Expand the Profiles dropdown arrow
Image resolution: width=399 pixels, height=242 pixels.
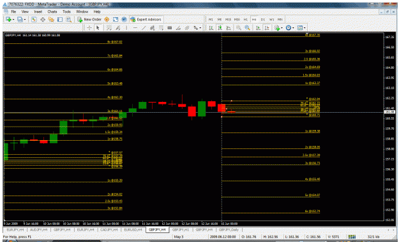click(25, 20)
